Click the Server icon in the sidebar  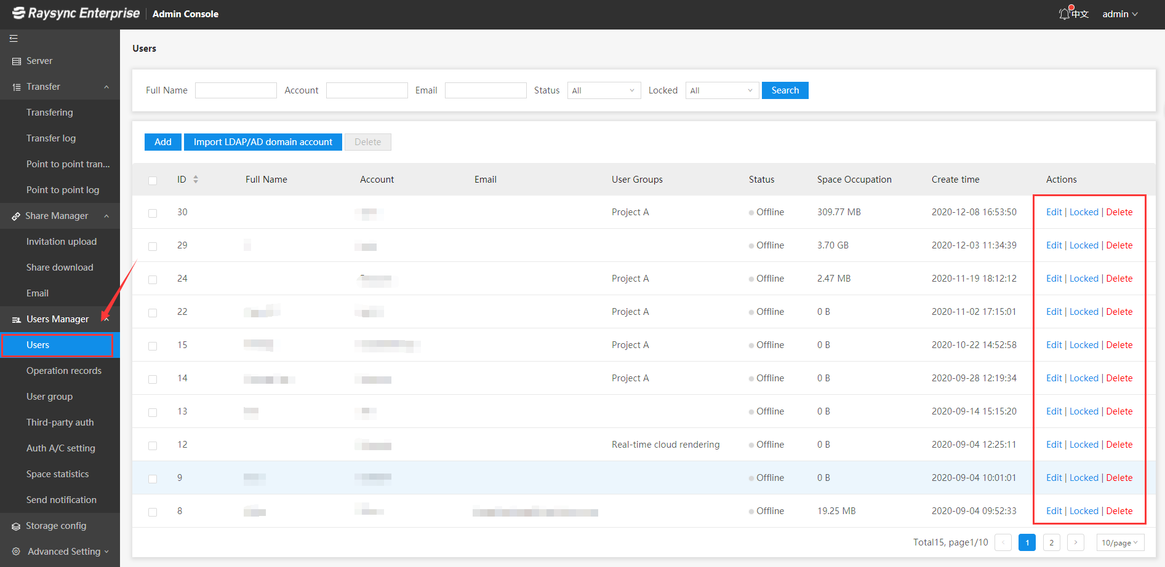pyautogui.click(x=17, y=61)
